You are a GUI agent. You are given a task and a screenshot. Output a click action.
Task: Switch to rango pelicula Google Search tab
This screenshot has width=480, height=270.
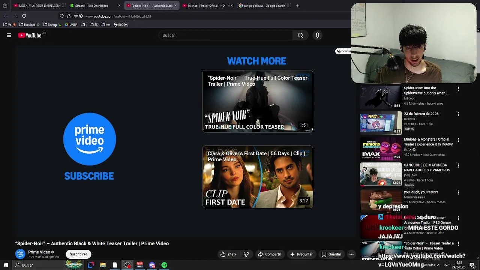click(264, 6)
